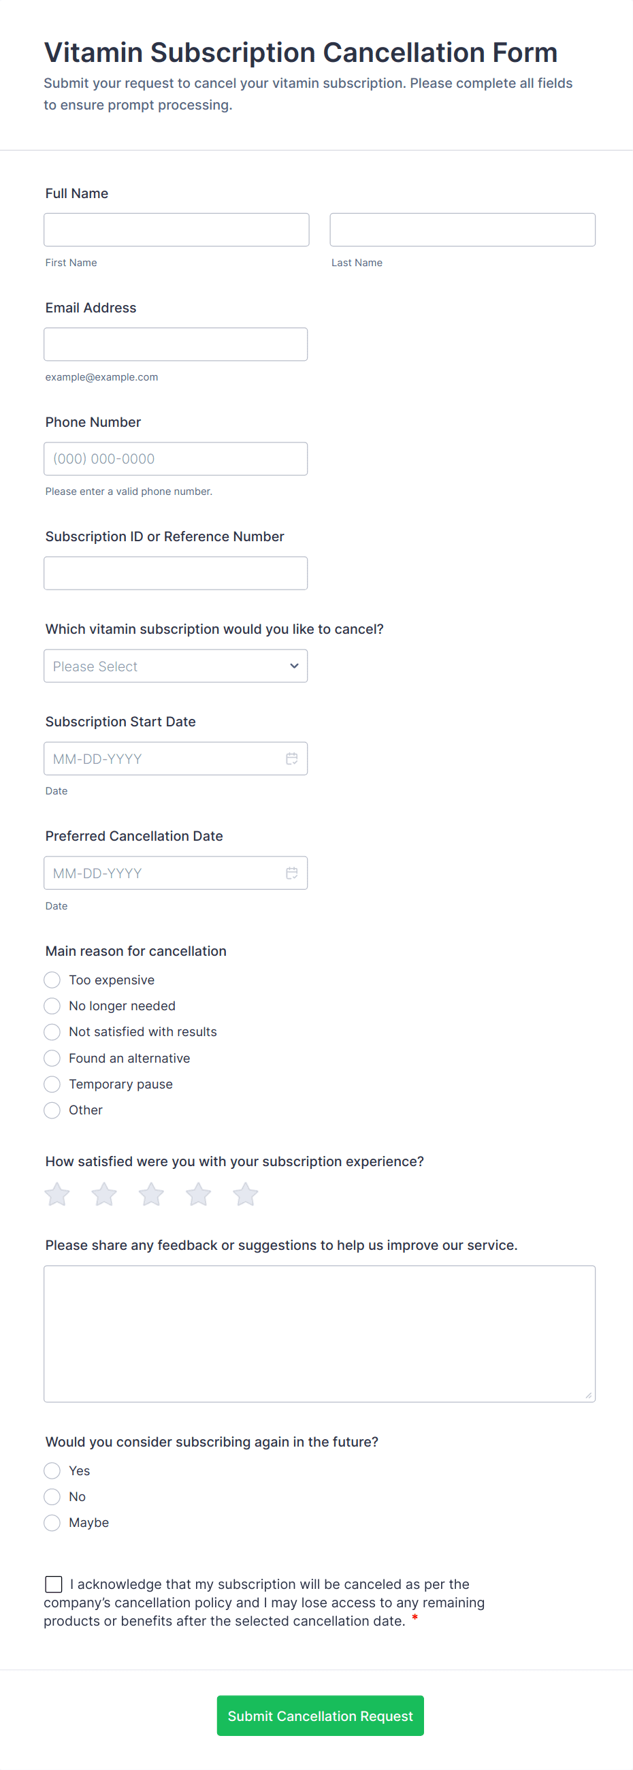Expand the vitamin subscription dropdown
This screenshot has height=1770, width=633.
pos(175,666)
